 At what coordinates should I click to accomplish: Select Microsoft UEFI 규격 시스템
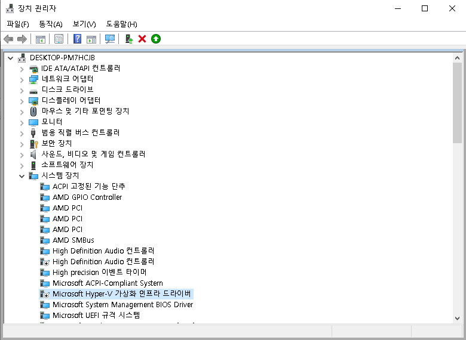tap(96, 315)
